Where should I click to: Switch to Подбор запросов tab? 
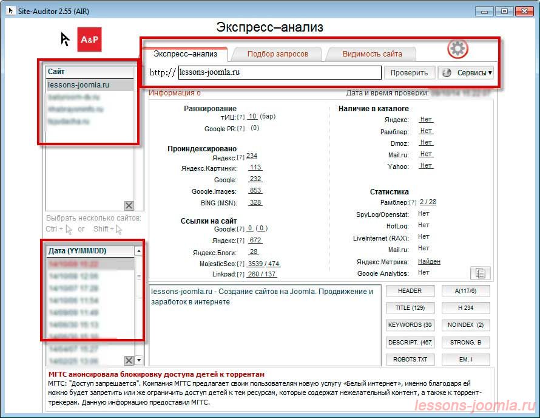pyautogui.click(x=277, y=54)
